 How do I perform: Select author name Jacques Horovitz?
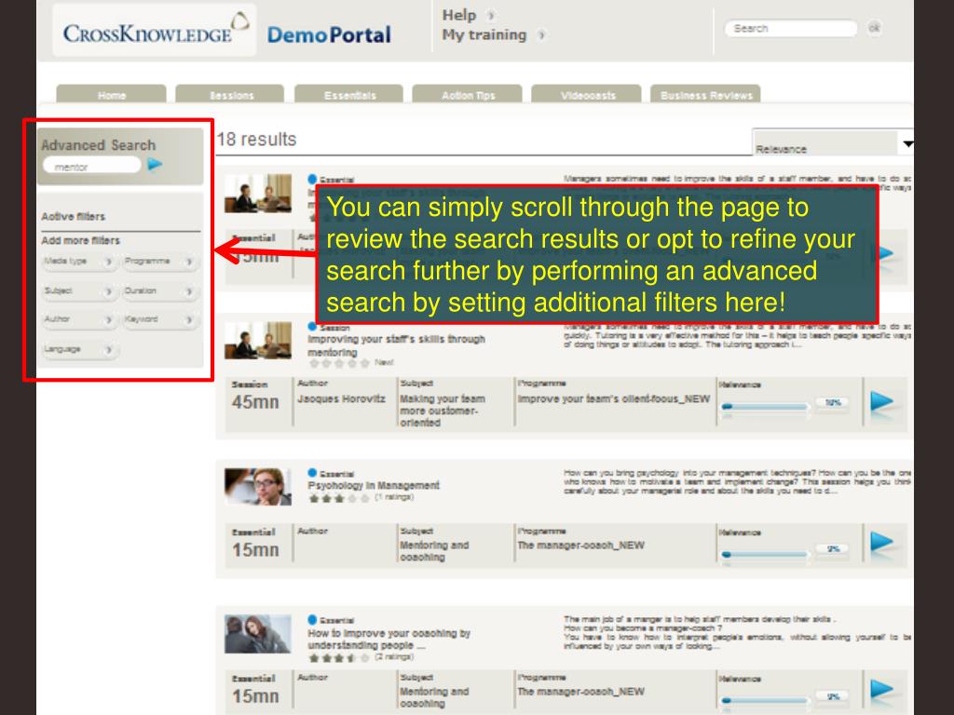tap(341, 398)
